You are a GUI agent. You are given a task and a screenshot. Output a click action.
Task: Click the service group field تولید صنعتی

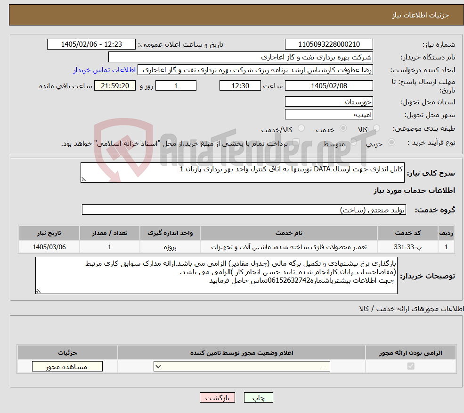(x=244, y=210)
